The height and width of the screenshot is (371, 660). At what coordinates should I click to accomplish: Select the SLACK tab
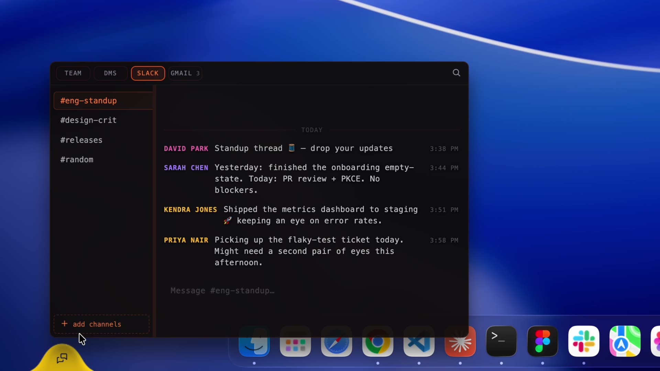tap(148, 73)
